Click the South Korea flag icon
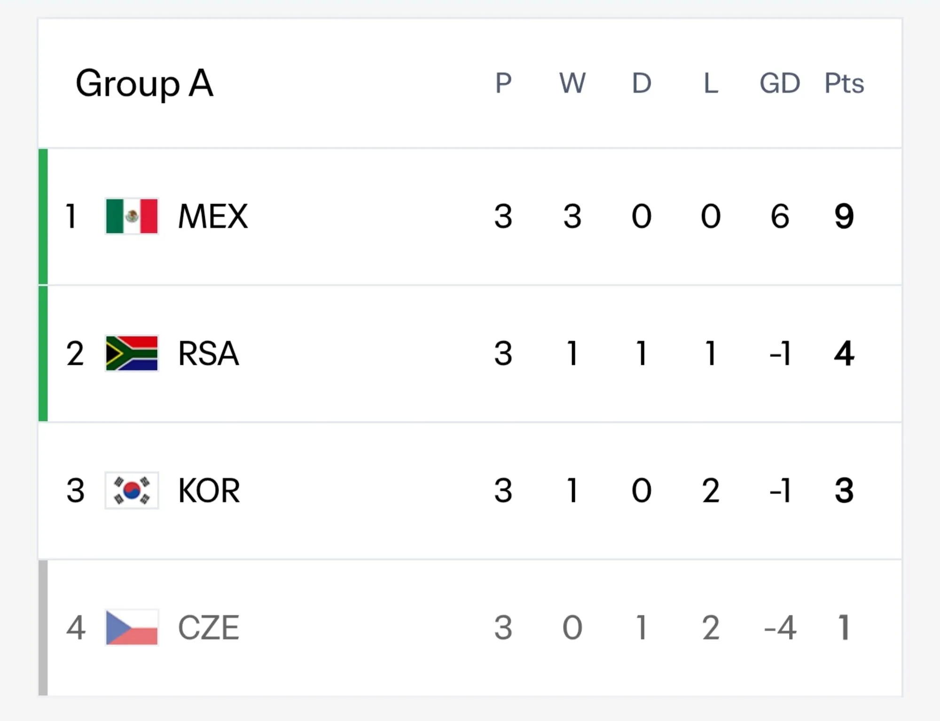The height and width of the screenshot is (721, 940). click(132, 490)
